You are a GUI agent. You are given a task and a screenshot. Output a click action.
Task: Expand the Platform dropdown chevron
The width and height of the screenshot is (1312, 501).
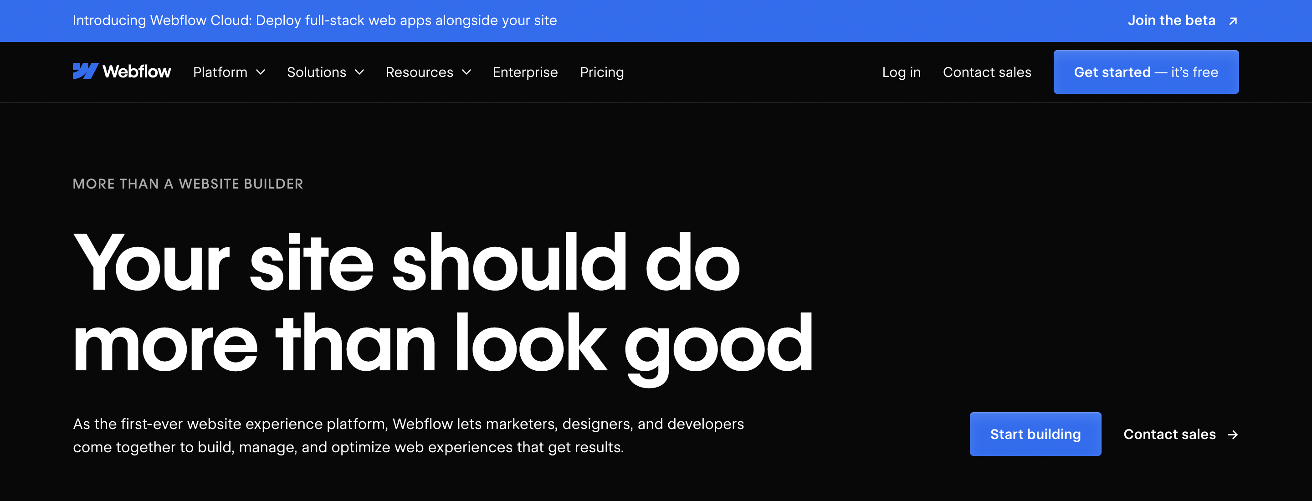point(260,72)
